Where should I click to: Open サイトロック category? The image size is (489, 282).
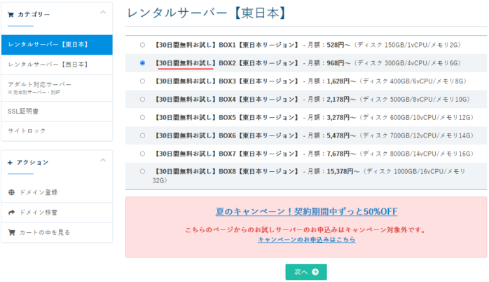27,130
